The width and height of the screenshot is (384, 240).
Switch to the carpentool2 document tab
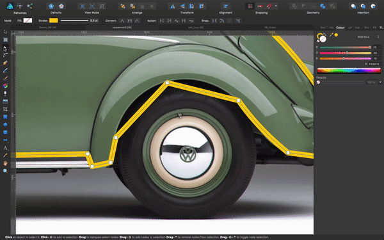122,28
